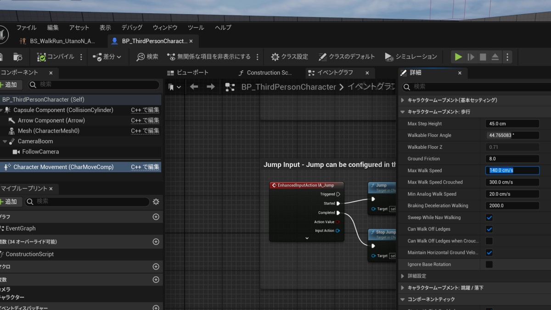Click the Eject icon in toolbar

pyautogui.click(x=495, y=57)
